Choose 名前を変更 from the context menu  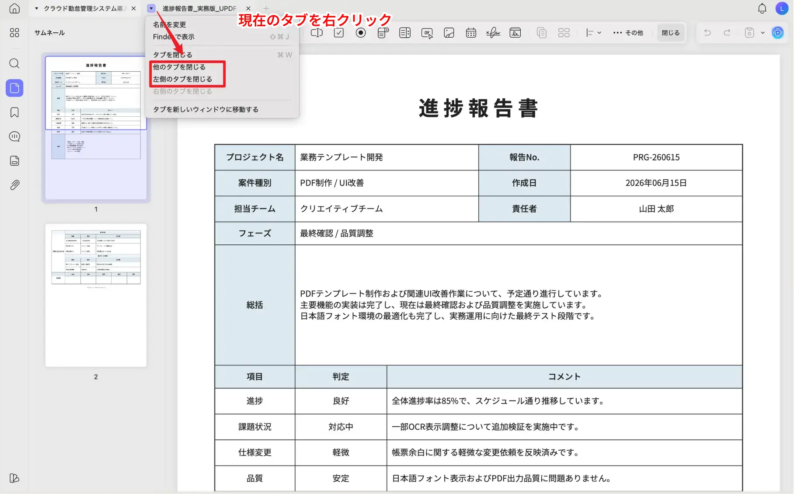(222, 24)
